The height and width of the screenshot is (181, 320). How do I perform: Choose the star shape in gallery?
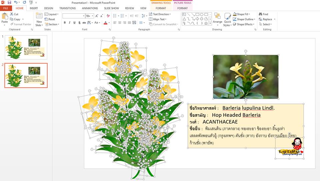(206, 23)
